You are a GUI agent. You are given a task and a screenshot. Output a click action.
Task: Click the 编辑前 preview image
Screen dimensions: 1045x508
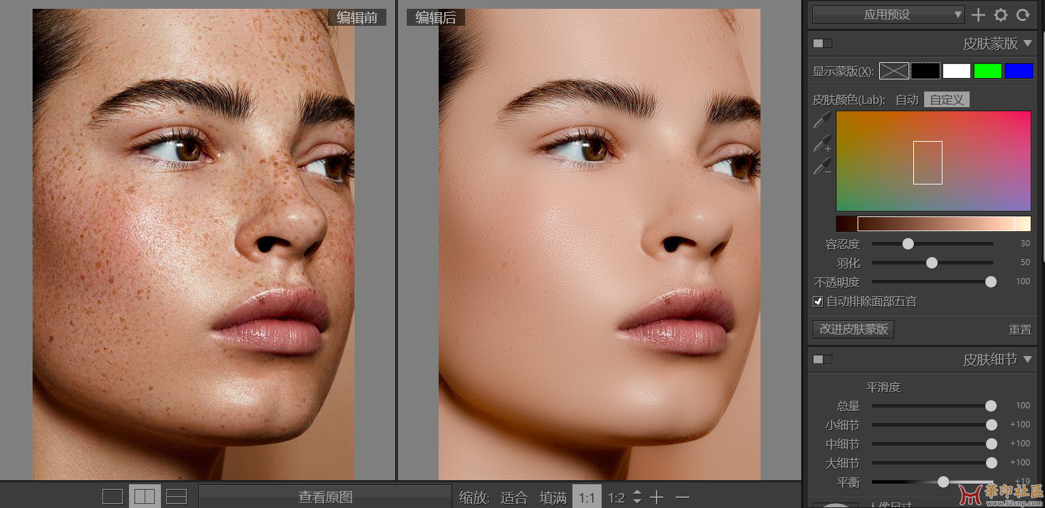[x=194, y=244]
